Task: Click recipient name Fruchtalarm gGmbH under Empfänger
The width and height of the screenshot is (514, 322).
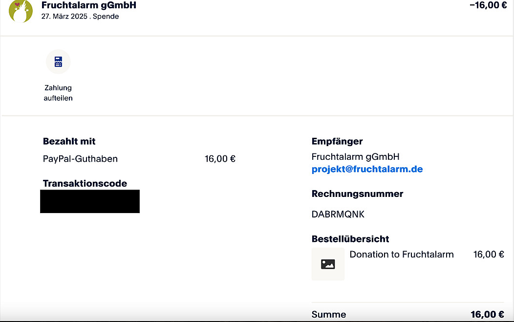Action: pos(355,157)
